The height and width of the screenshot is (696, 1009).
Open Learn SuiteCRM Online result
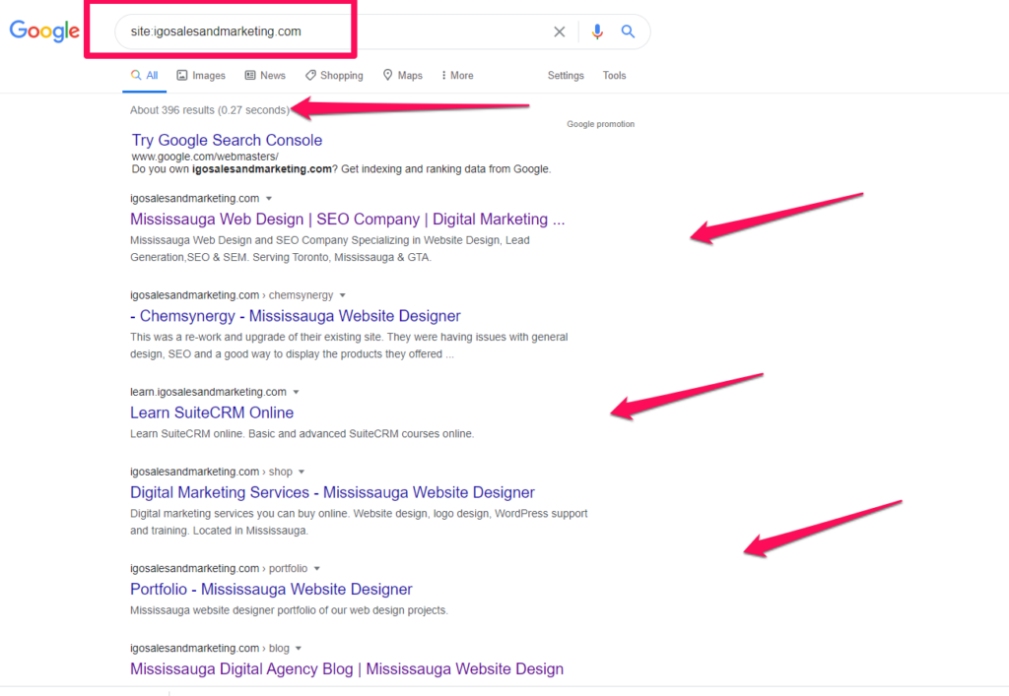(212, 412)
